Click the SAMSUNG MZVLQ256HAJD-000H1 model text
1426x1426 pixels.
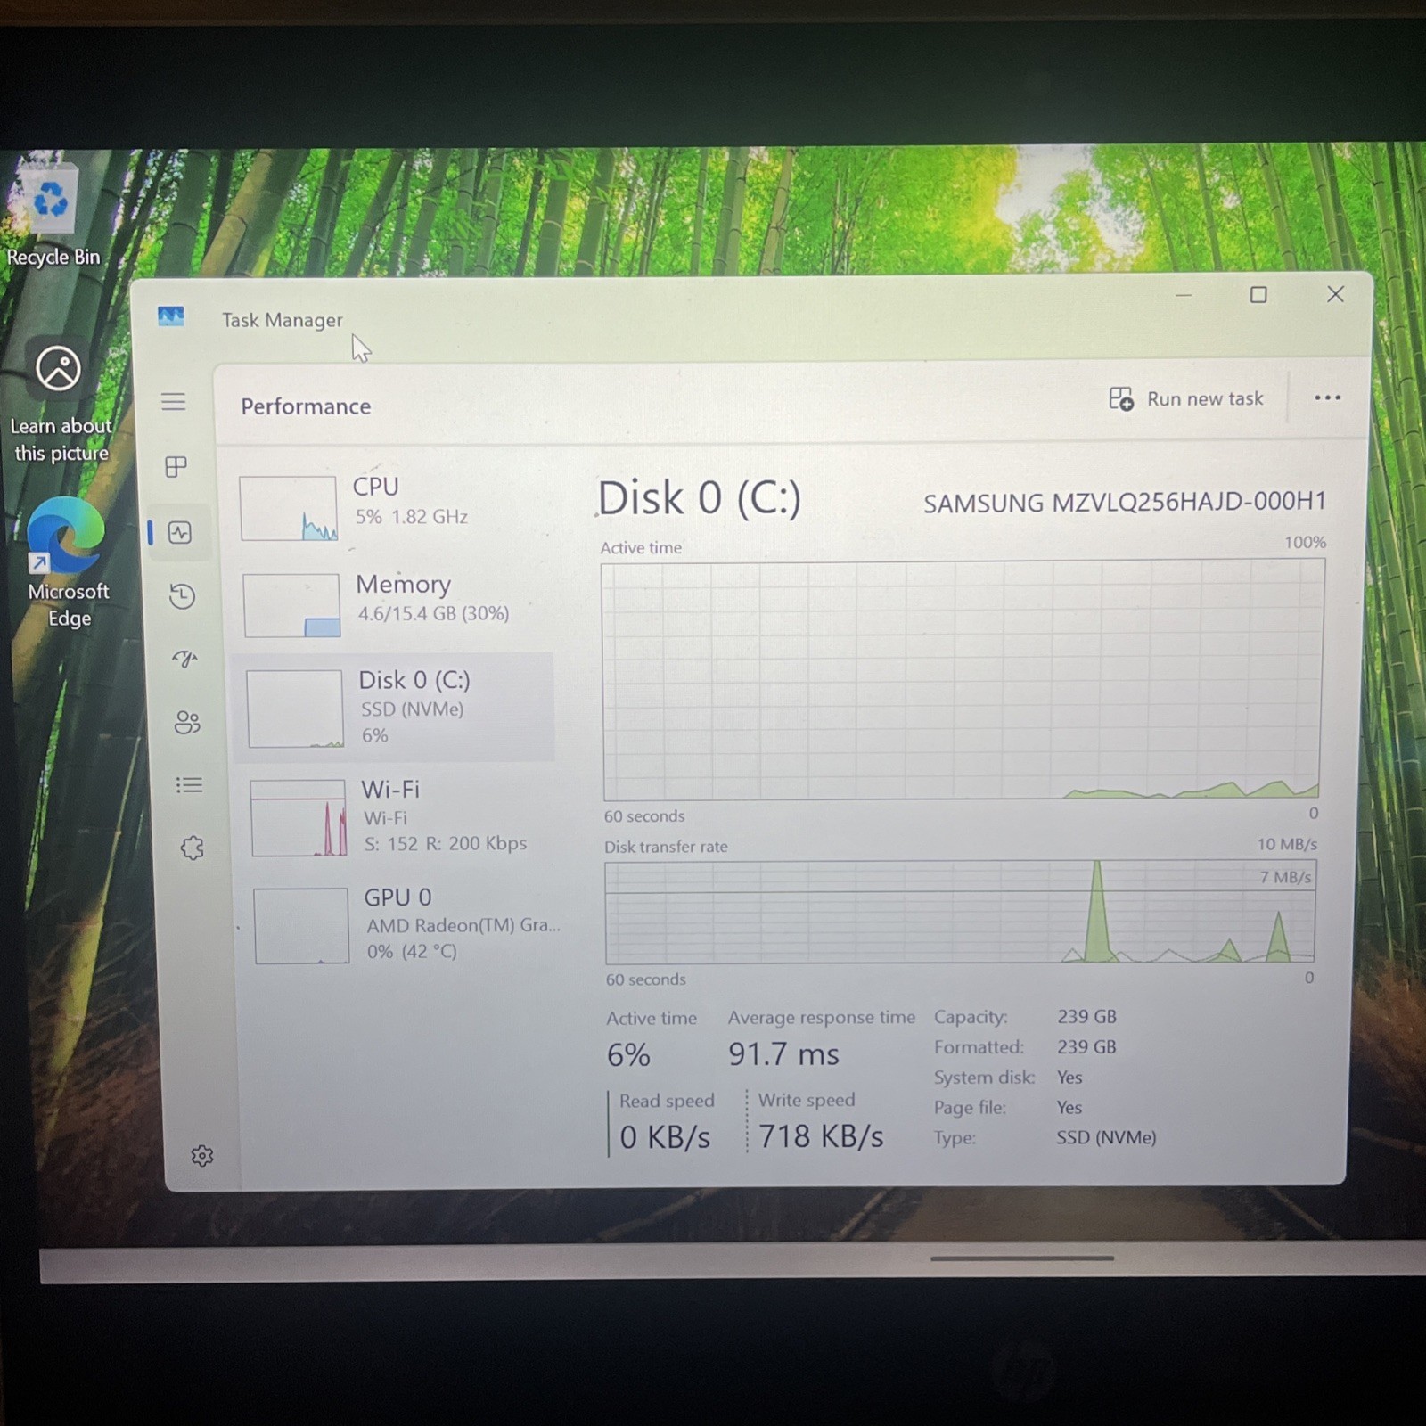pyautogui.click(x=1125, y=502)
